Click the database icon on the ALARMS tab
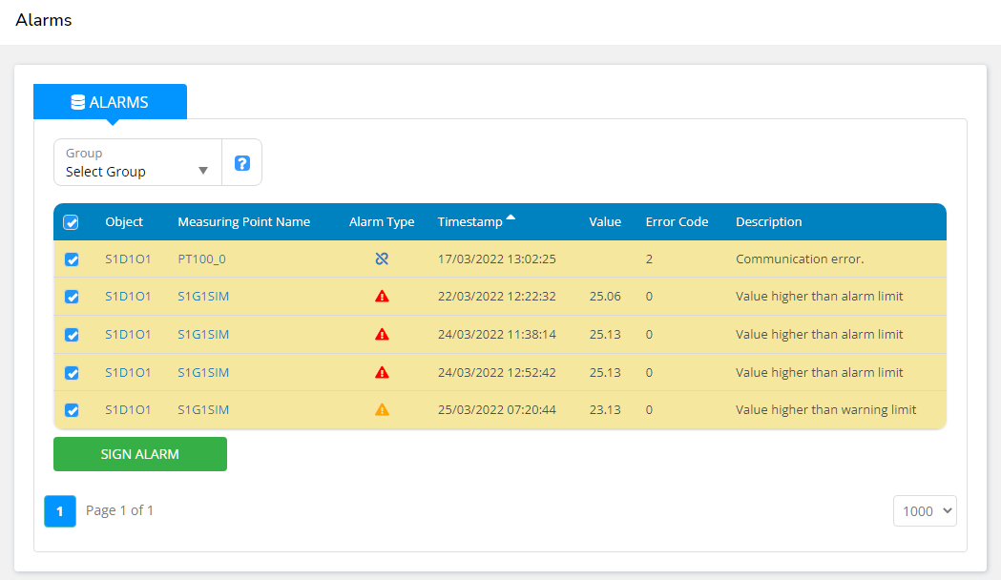Screen dimensions: 1001x580 pyautogui.click(x=78, y=101)
